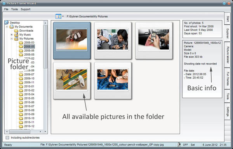Viewport: 233px width, 149px height.
Task: Click the folder tree vertical scrollbar thumb
Action: (x=45, y=47)
